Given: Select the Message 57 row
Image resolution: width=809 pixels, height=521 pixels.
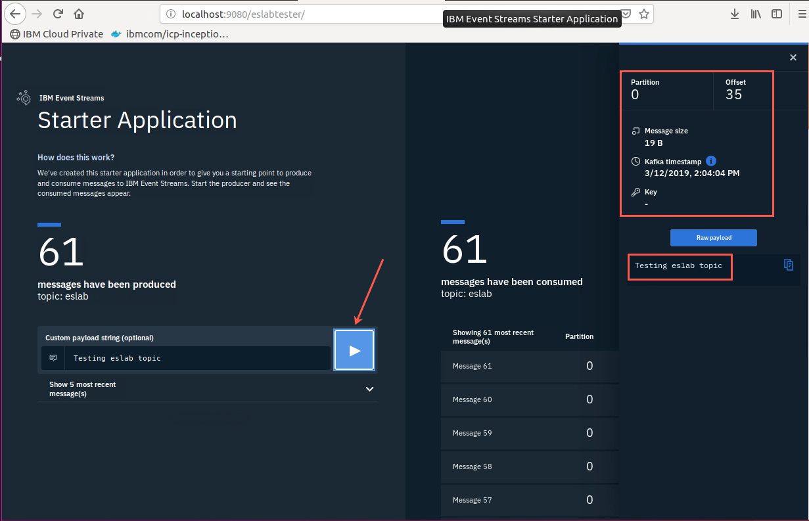Looking at the screenshot, I should 530,500.
